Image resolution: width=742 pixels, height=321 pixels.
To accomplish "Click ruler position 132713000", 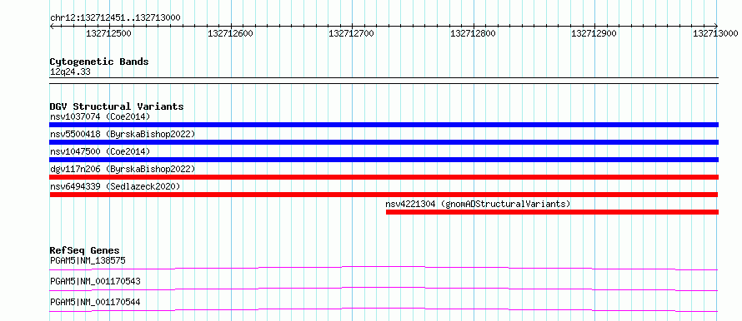I will 715,33.
